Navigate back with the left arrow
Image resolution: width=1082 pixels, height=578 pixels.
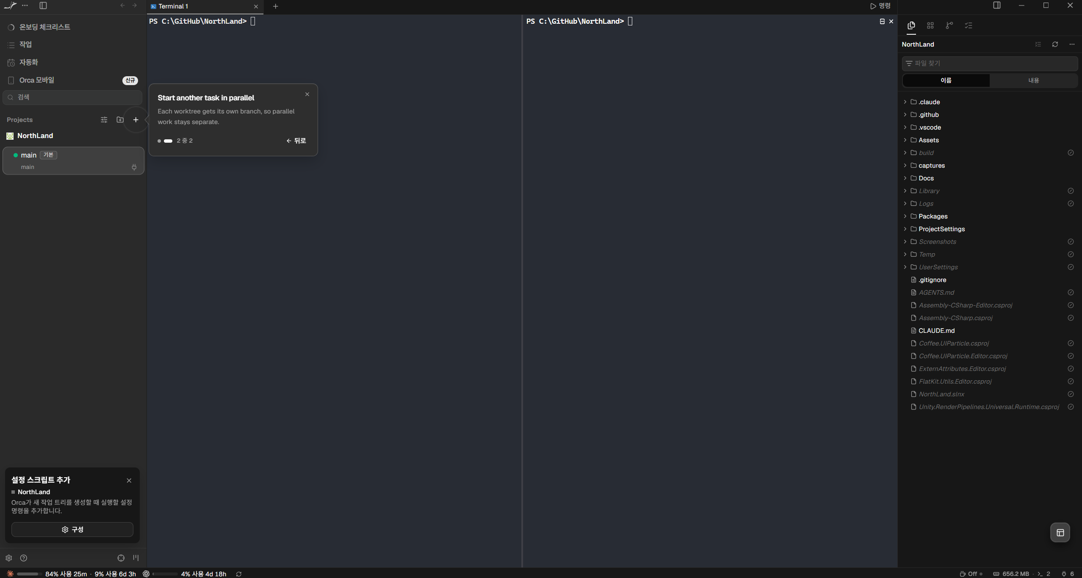[x=122, y=6]
